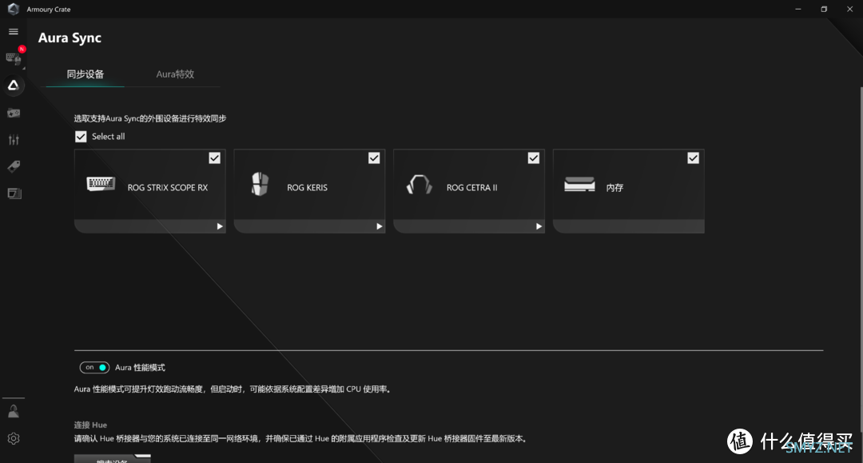Screen dimensions: 863x463
Task: Expand the ROG KERIS card arrow
Action: click(380, 226)
